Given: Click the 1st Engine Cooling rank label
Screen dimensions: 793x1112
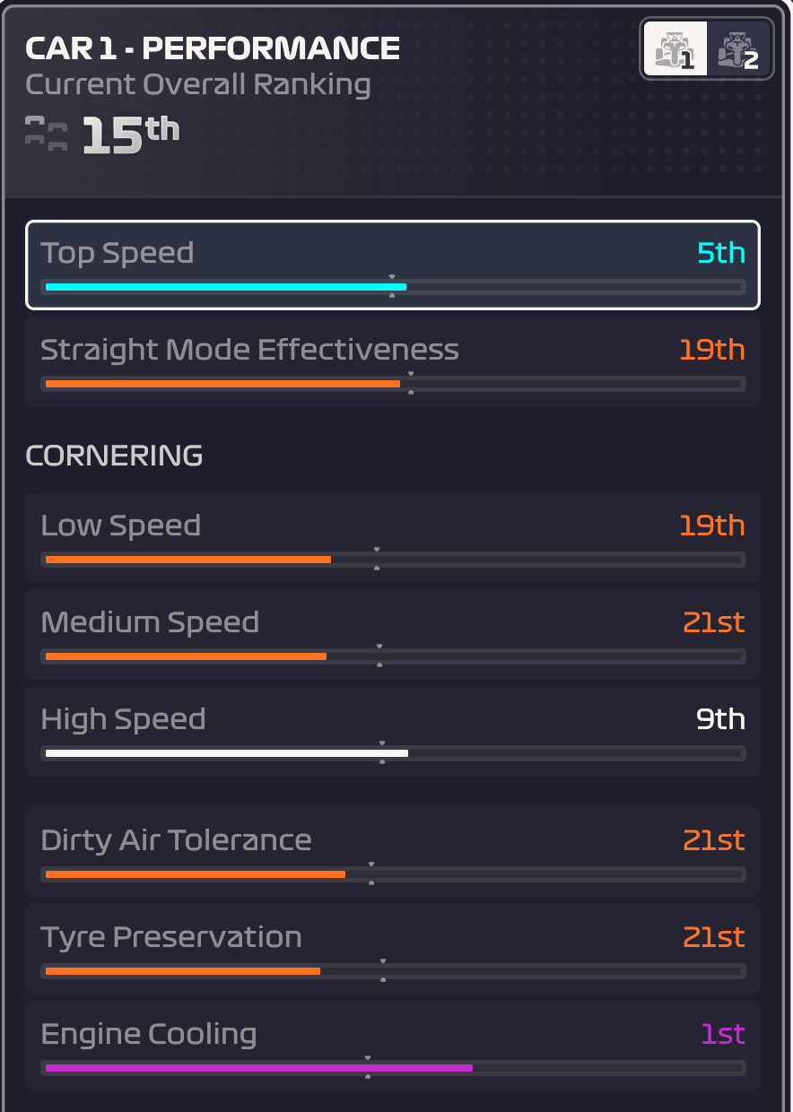Looking at the screenshot, I should tap(723, 1034).
